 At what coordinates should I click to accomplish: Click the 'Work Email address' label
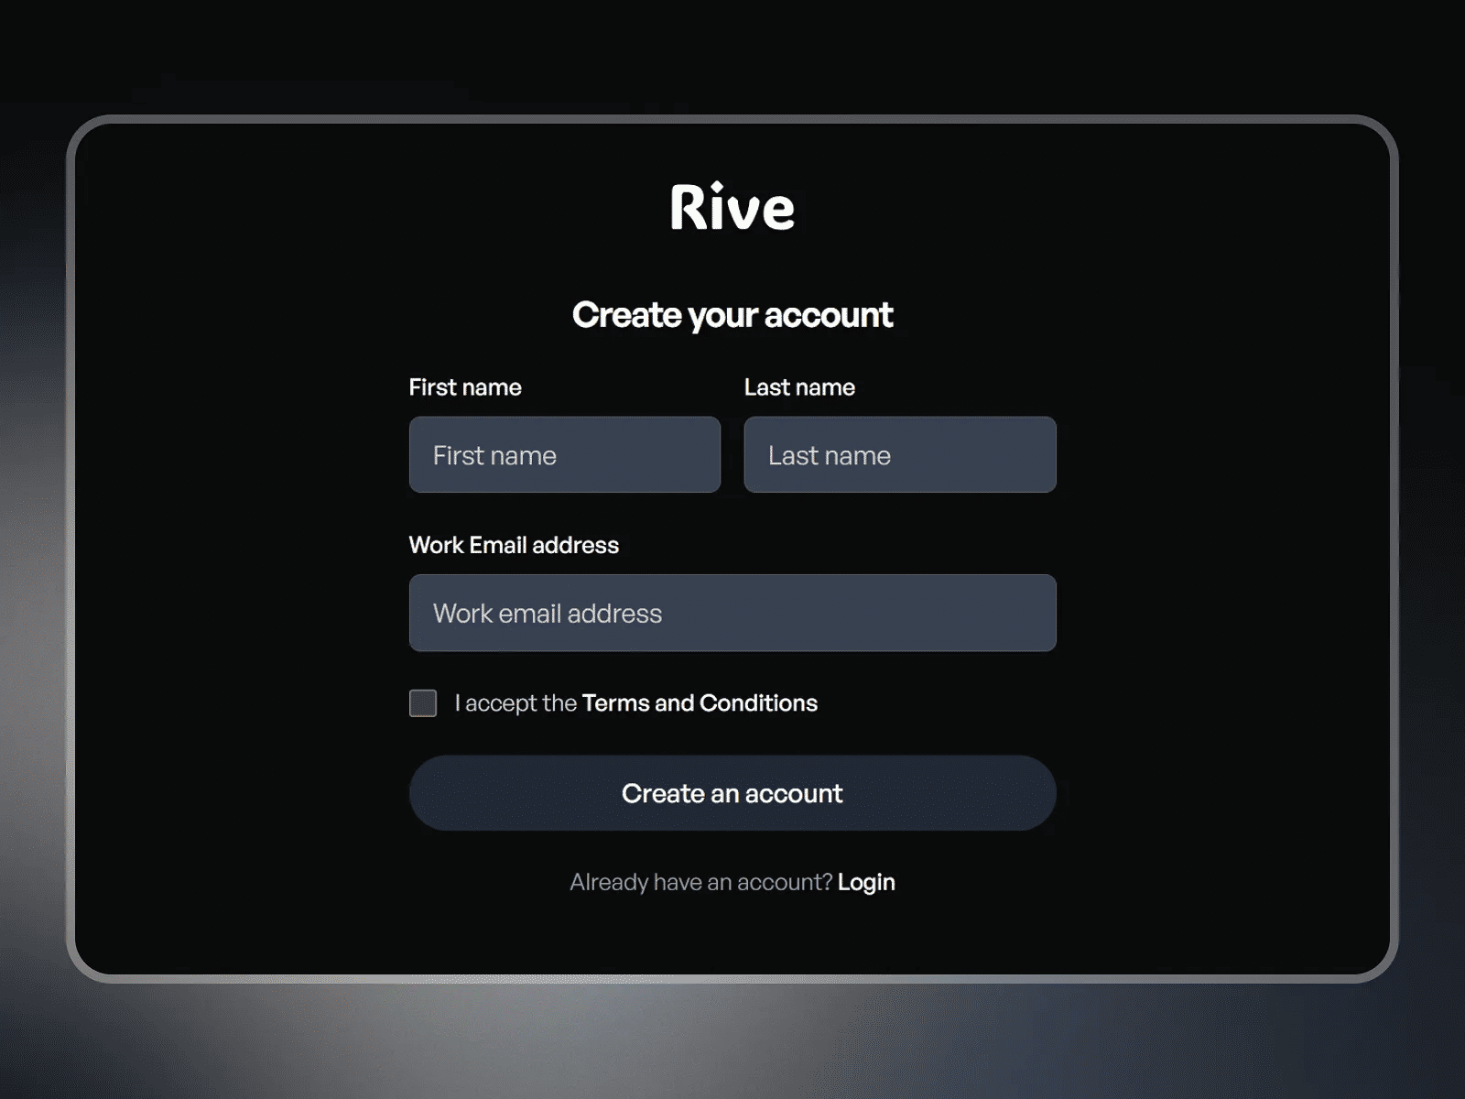[514, 545]
